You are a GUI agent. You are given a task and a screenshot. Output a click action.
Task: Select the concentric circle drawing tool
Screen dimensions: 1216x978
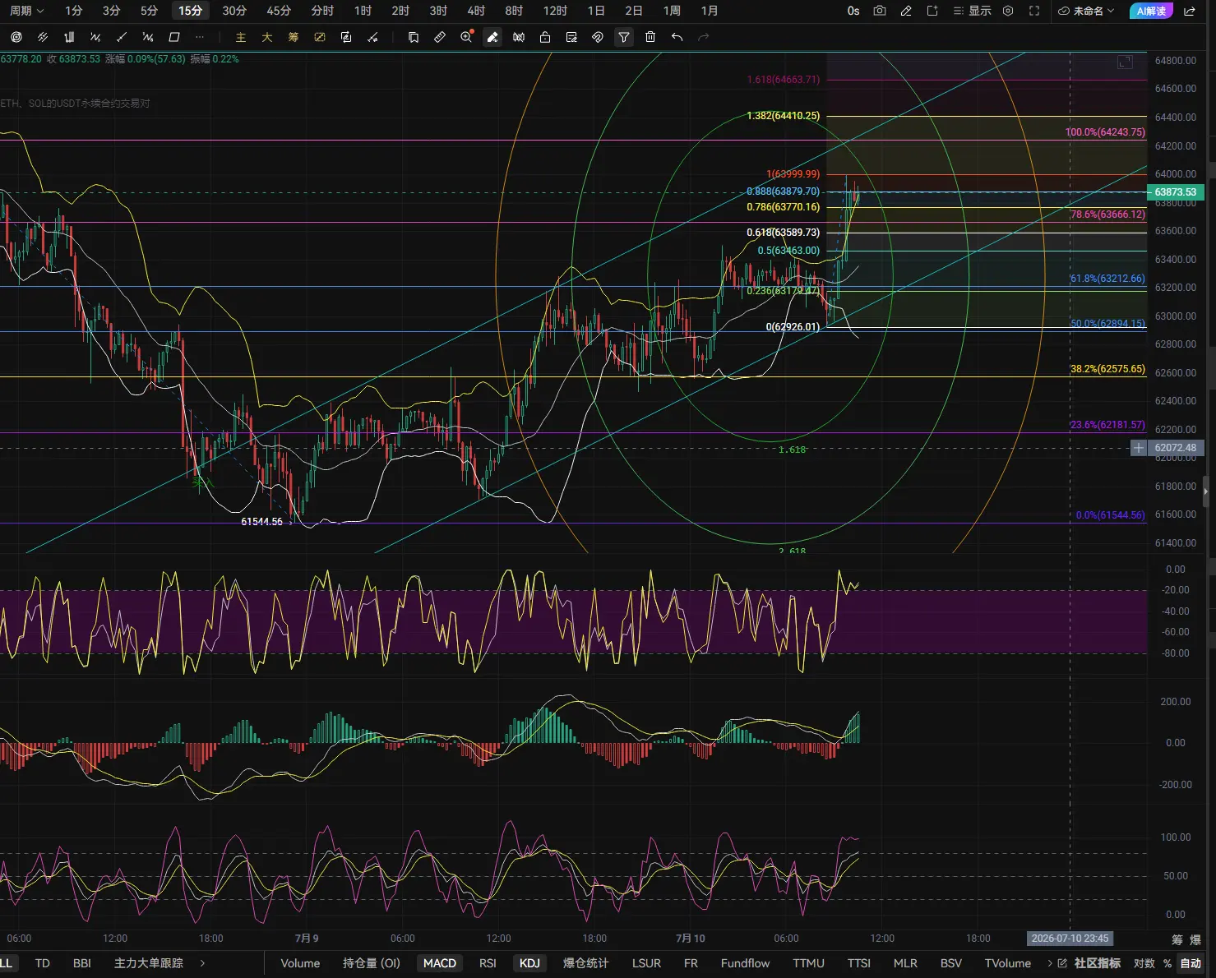point(16,37)
